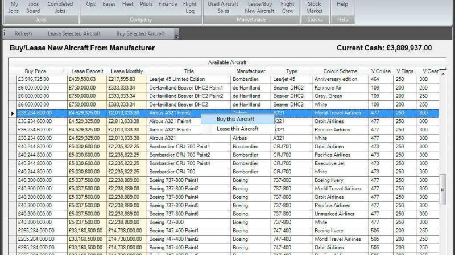The height and width of the screenshot is (255, 455).
Task: Open the Help button in ribbon
Action: [x=342, y=4]
